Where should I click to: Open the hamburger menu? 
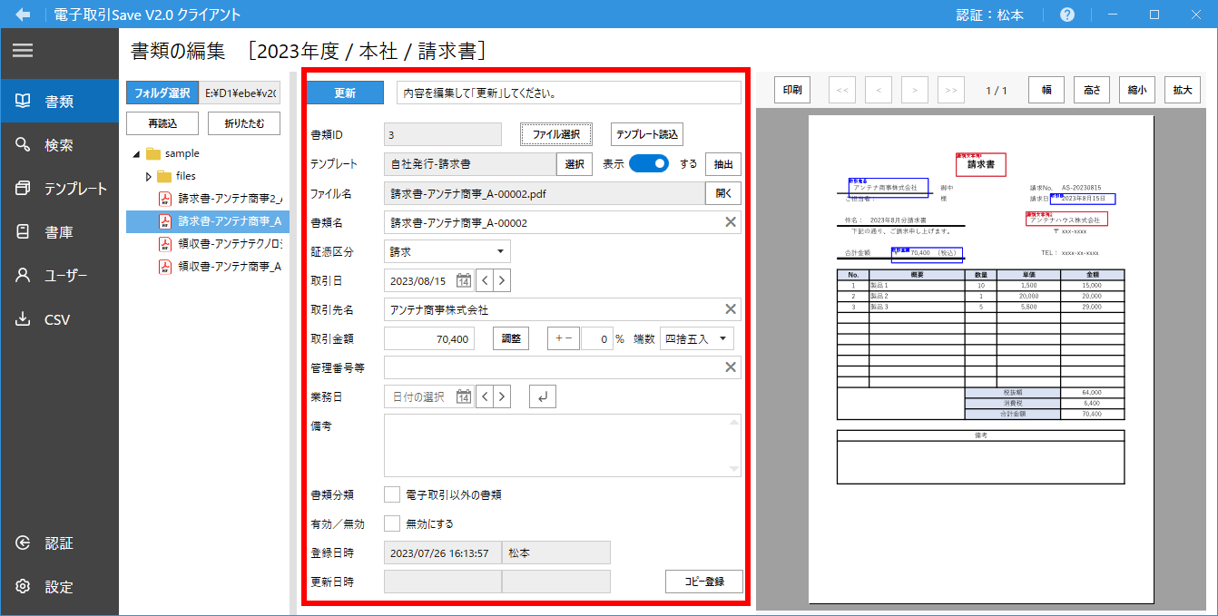[x=23, y=51]
